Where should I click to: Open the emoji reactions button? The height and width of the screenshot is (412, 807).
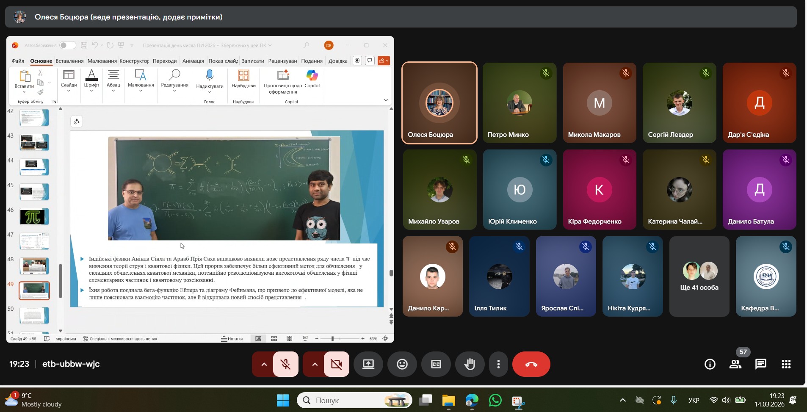402,364
